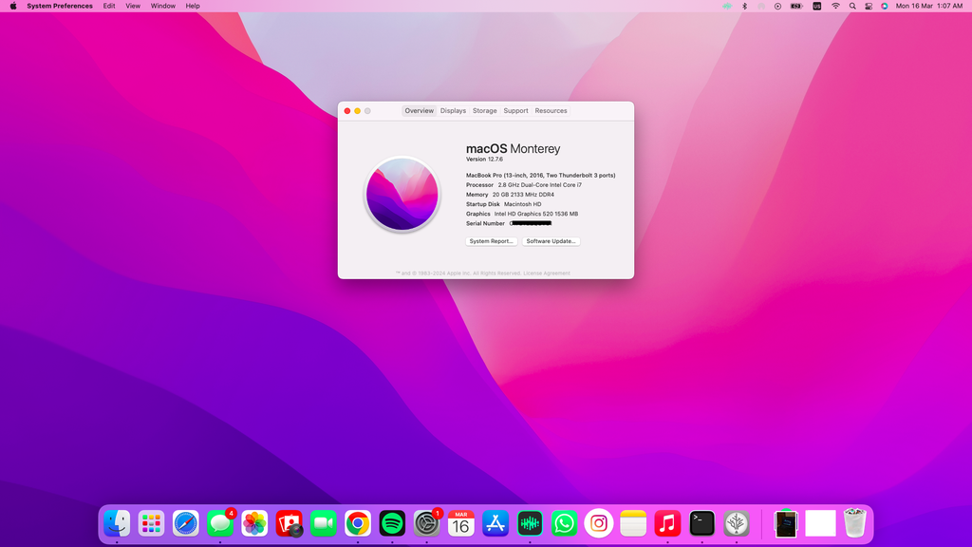Open the License Agreement link

point(547,273)
